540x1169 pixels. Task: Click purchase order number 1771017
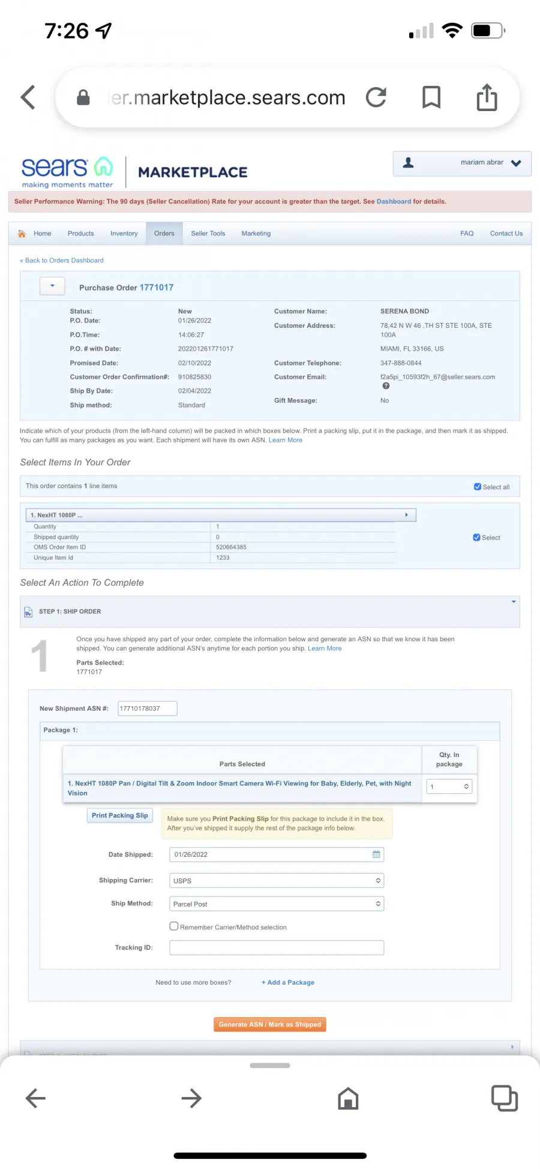pos(157,288)
